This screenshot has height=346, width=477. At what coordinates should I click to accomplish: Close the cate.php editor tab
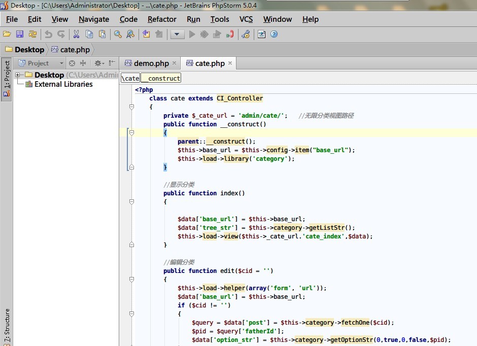pyautogui.click(x=230, y=63)
